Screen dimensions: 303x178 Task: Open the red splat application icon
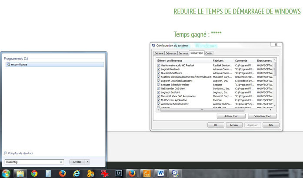point(104,173)
